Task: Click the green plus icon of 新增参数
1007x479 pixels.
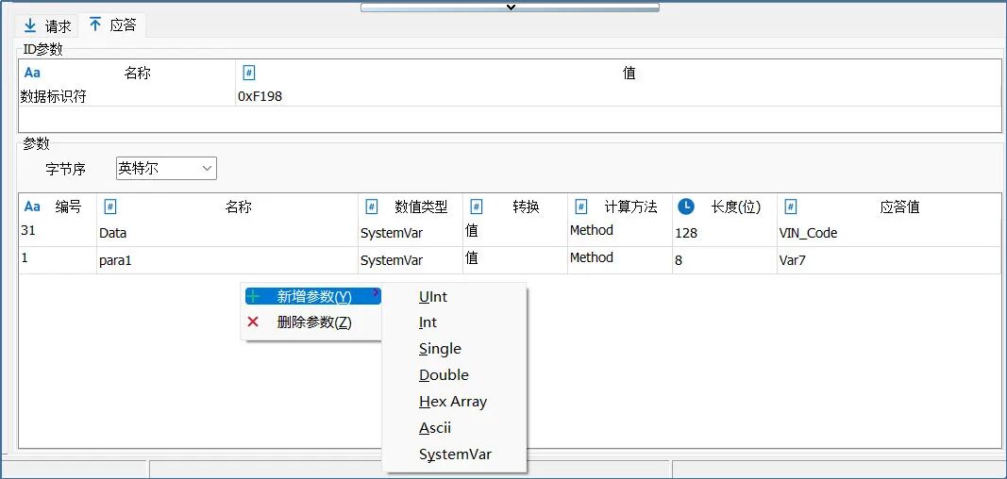Action: [x=253, y=296]
